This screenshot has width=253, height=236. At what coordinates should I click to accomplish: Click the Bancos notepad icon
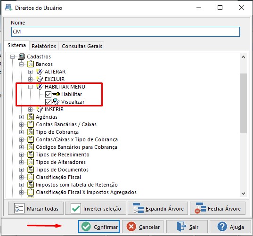point(31,64)
